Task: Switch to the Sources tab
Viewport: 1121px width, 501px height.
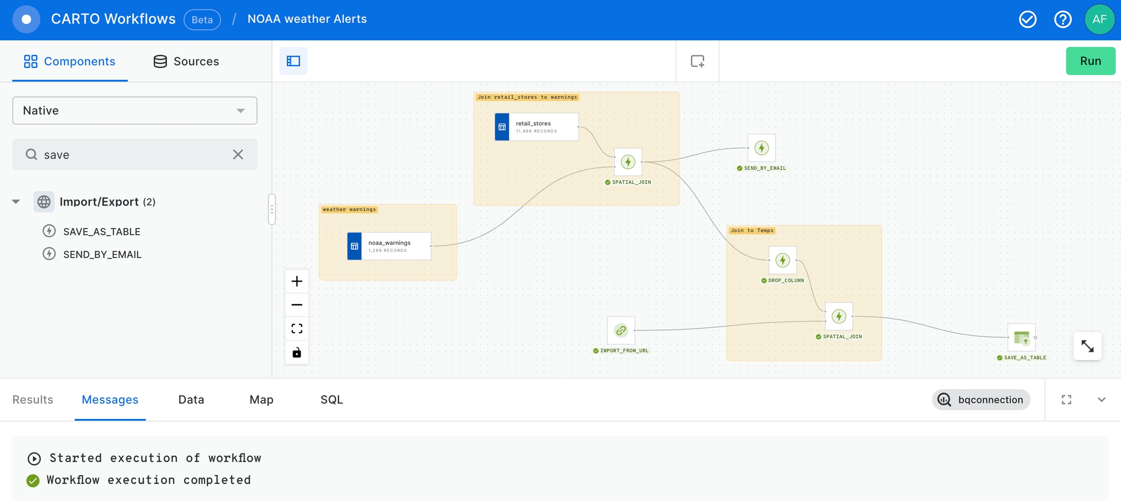Action: pos(186,61)
